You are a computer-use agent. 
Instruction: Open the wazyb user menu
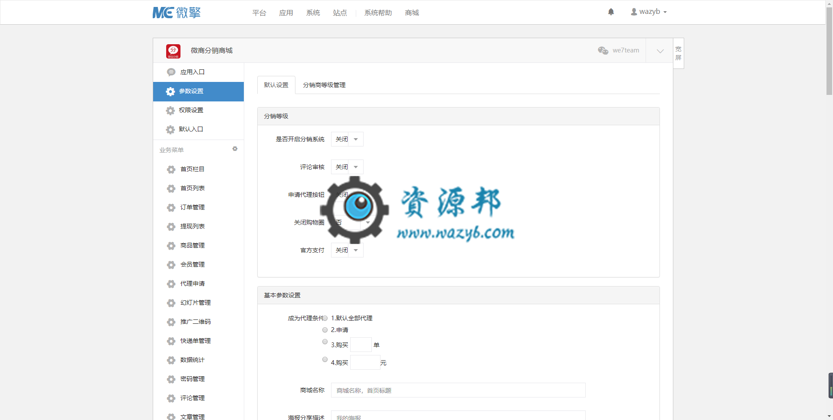649,12
